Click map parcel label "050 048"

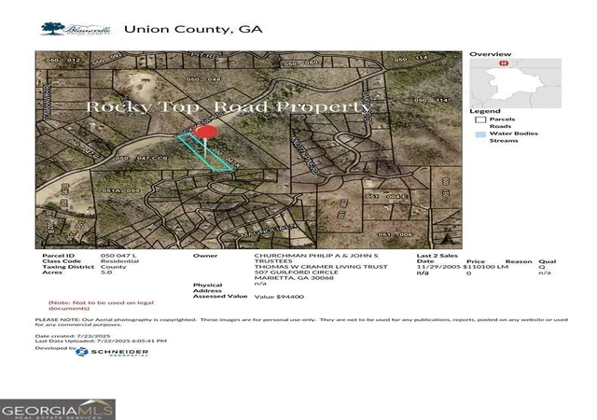coord(203,79)
